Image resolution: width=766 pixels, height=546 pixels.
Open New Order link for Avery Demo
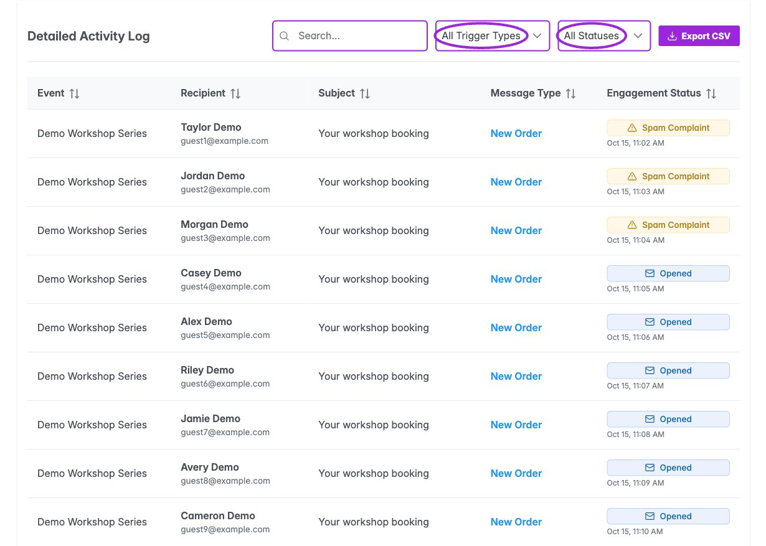pyautogui.click(x=516, y=473)
